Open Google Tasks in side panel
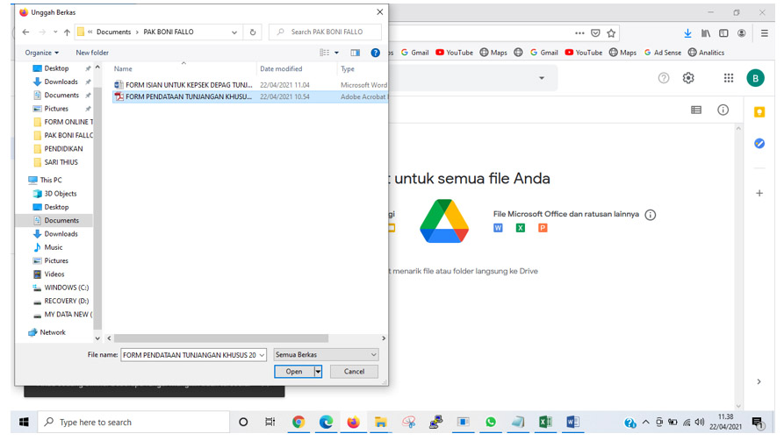 click(x=759, y=144)
